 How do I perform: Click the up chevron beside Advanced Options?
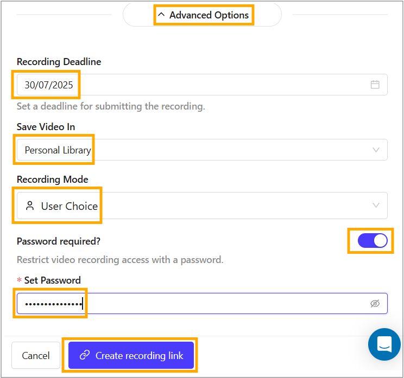point(161,15)
